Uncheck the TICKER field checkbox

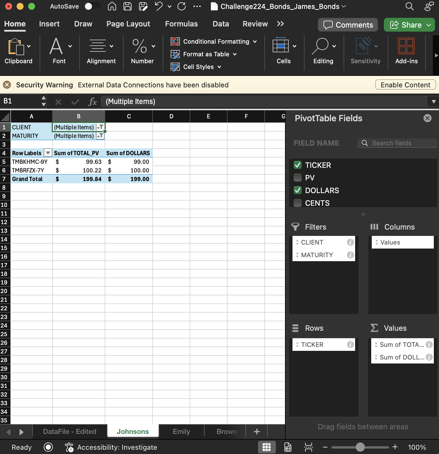click(298, 165)
